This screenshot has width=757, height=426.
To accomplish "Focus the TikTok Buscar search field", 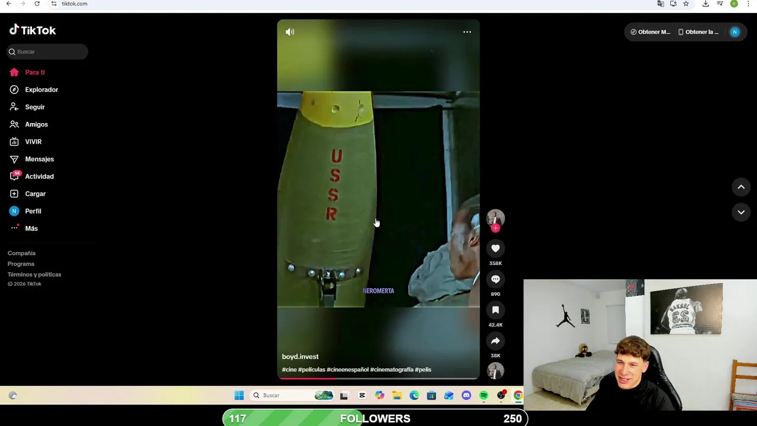I will click(x=47, y=51).
